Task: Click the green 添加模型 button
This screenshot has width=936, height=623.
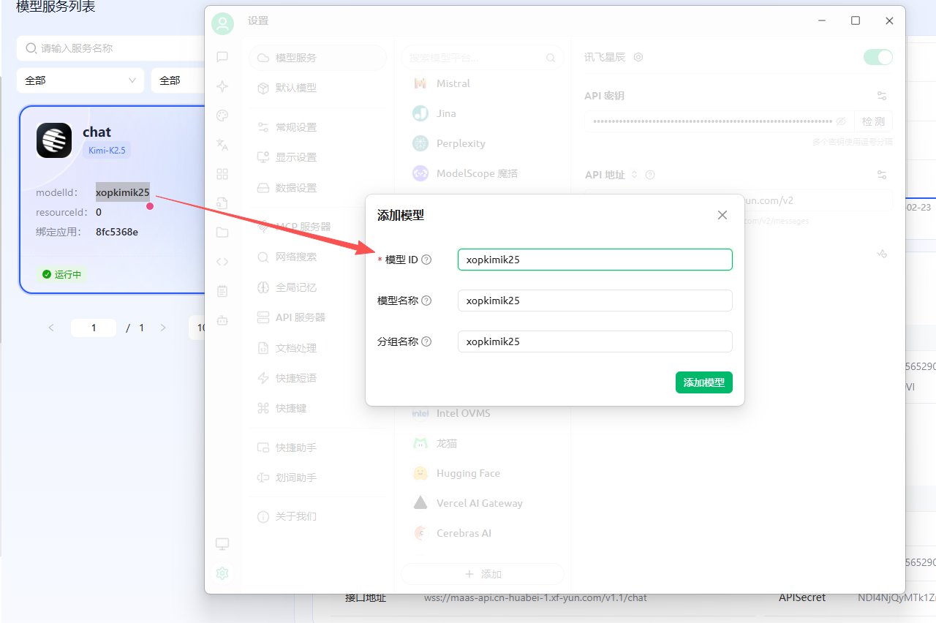Action: click(703, 382)
